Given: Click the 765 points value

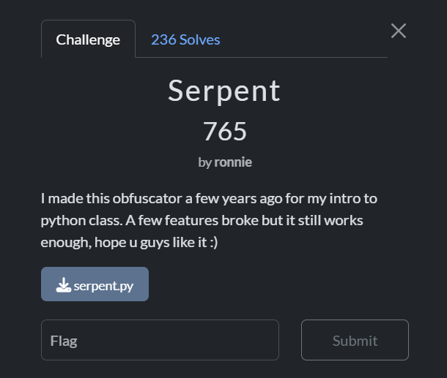Looking at the screenshot, I should point(225,132).
